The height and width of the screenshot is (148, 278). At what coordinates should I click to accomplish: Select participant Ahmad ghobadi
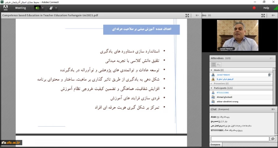click(241, 97)
